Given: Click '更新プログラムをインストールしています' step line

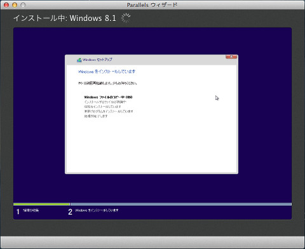Looking at the screenshot, I should (x=109, y=111).
